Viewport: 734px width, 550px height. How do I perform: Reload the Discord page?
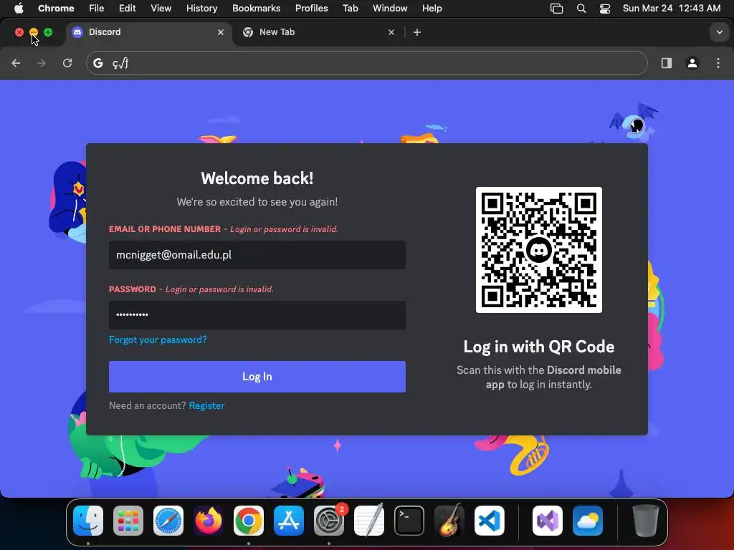tap(67, 63)
